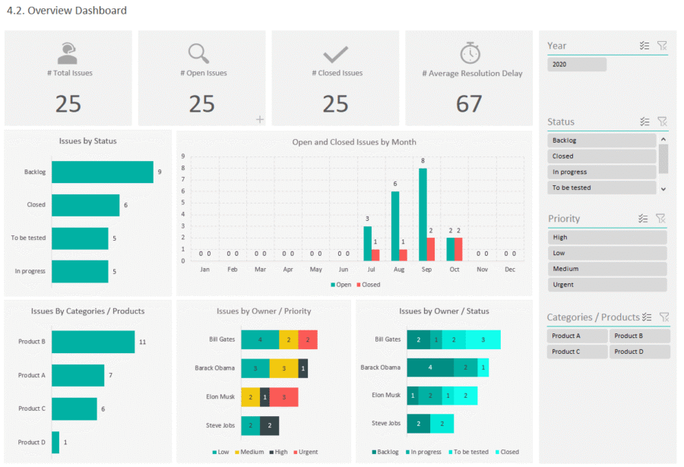Click the Total Issues headset icon
The height and width of the screenshot is (467, 684).
point(68,53)
